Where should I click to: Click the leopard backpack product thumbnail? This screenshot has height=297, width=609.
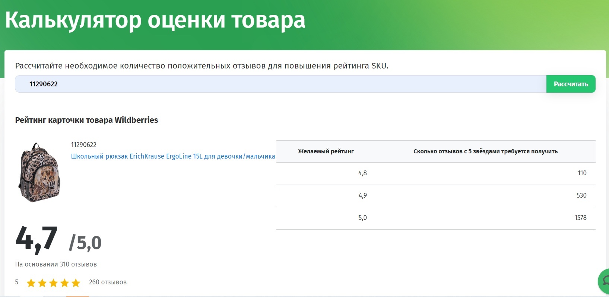[39, 173]
